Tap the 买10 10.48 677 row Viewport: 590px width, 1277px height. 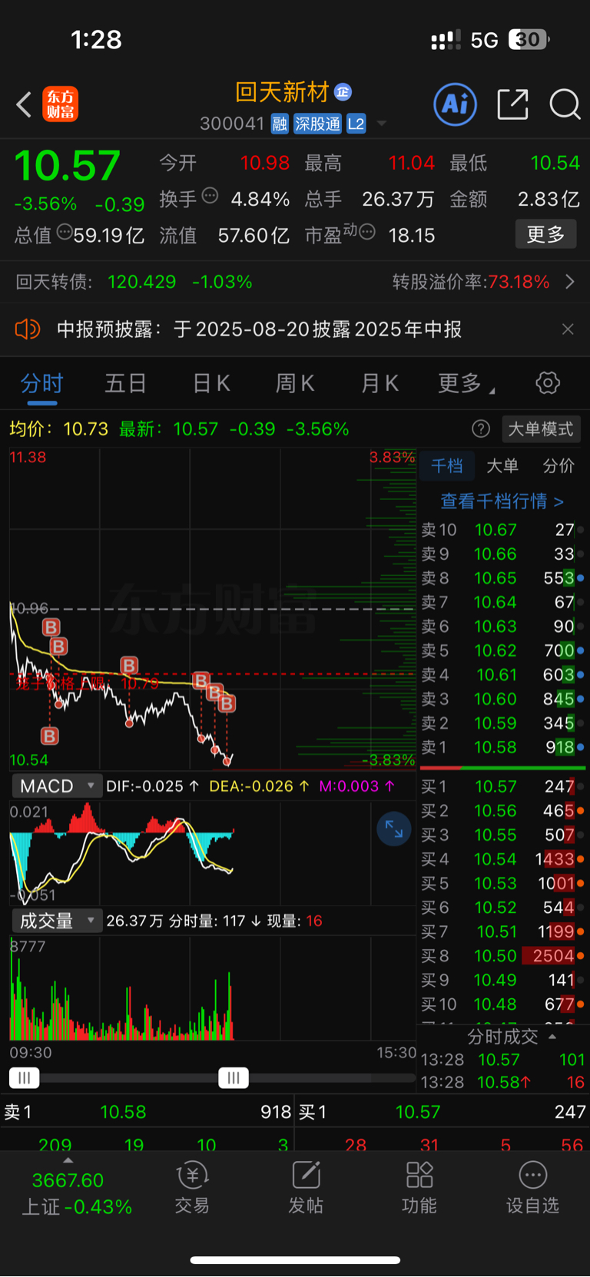coord(503,1004)
